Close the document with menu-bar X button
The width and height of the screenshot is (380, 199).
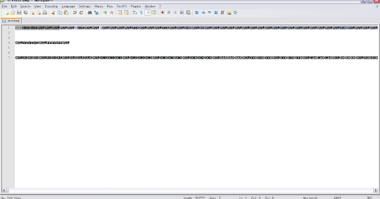[x=377, y=6]
